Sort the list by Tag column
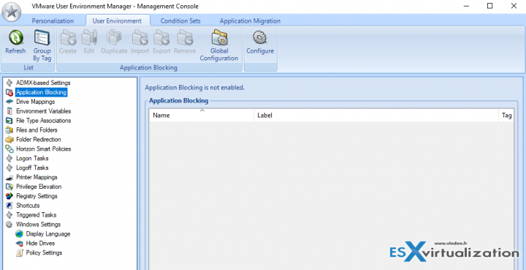This screenshot has width=526, height=270. point(506,115)
